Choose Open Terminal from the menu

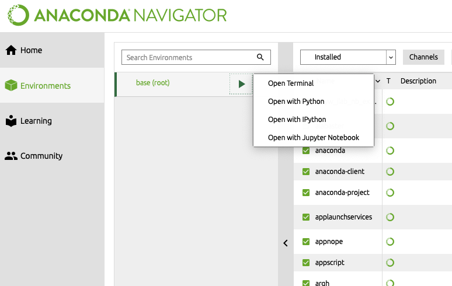pos(291,83)
